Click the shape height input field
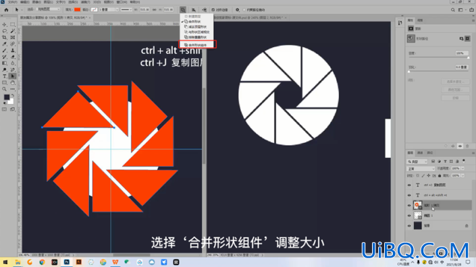The width and height of the screenshot is (476, 267). coord(168,9)
